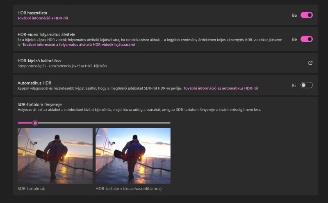This screenshot has width=328, height=203.
Task: Click the 'Be' label next to HDR használata
Action: 294,16
